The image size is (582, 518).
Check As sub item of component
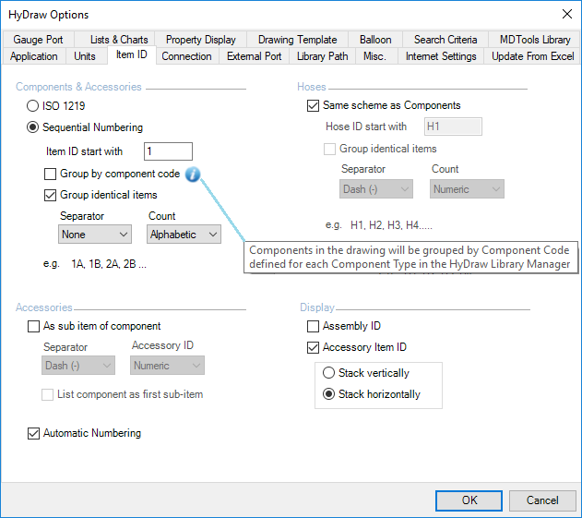click(34, 326)
